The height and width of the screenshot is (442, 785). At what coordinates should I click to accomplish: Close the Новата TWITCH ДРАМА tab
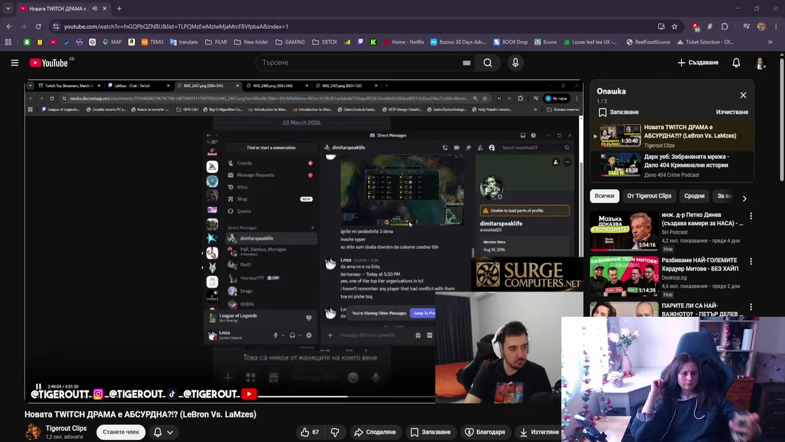[x=104, y=9]
